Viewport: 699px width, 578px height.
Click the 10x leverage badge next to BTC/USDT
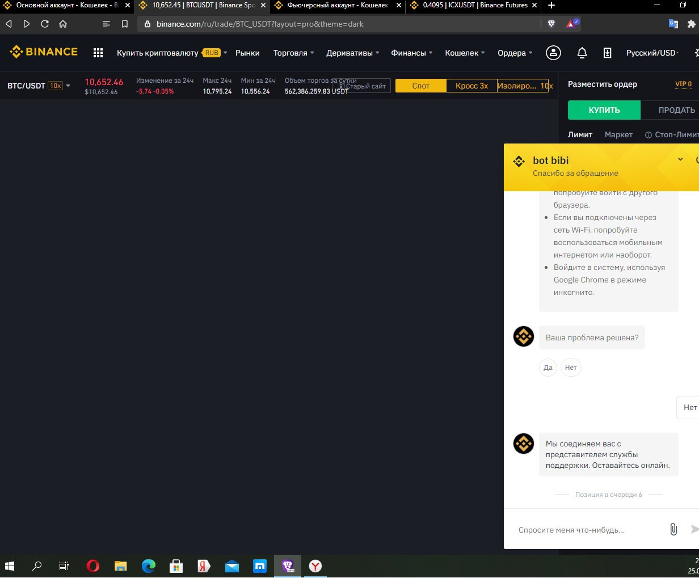55,86
